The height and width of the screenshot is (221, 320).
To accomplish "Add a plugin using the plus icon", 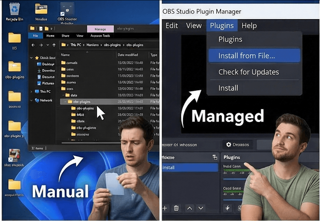I will coord(164,208).
